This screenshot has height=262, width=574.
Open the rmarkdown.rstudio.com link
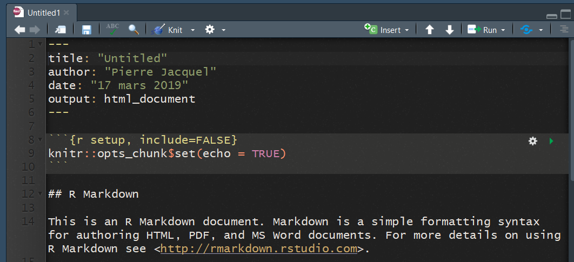tap(259, 249)
